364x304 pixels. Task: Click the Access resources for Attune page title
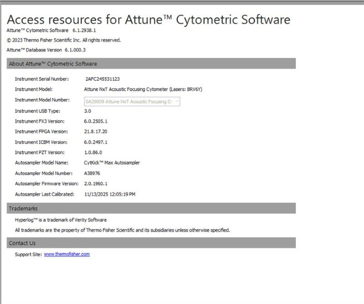pos(149,20)
